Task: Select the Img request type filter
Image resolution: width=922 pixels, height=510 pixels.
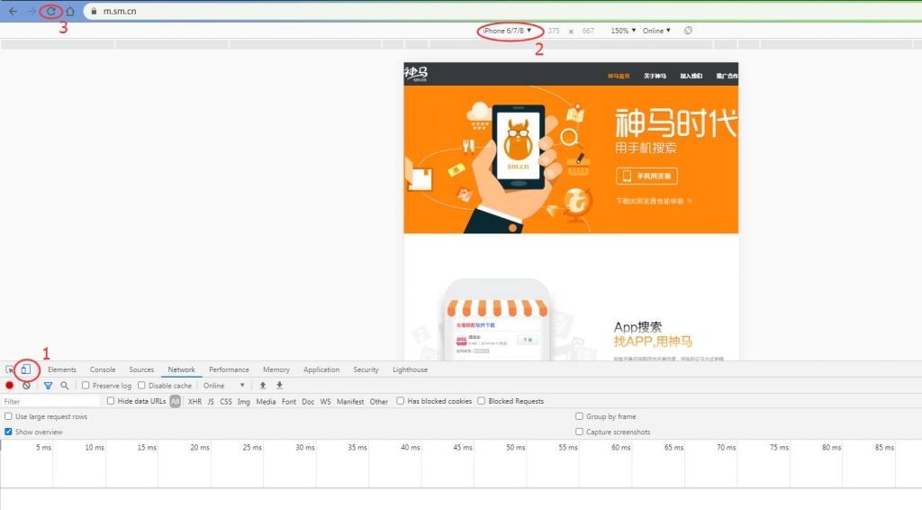Action: 243,401
